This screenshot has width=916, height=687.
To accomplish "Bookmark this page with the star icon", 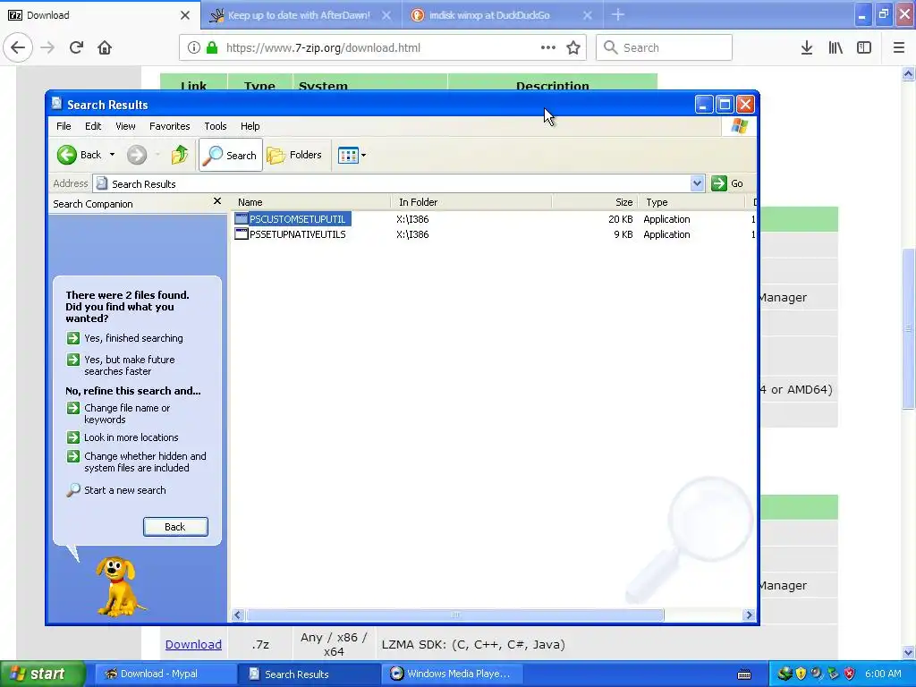I will (x=573, y=48).
